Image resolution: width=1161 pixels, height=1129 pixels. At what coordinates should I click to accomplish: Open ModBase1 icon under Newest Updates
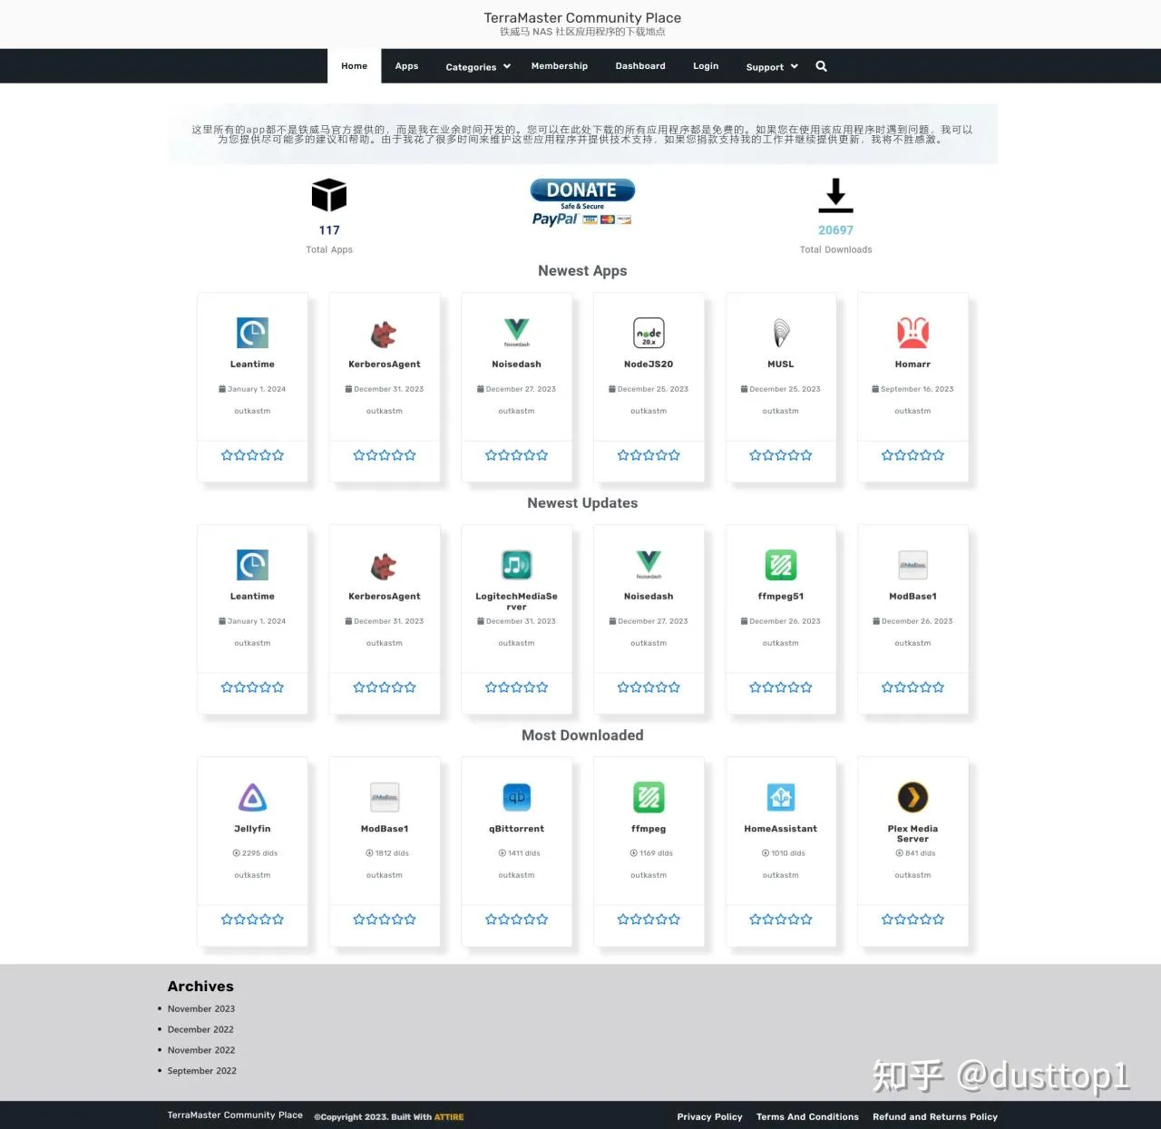[912, 565]
